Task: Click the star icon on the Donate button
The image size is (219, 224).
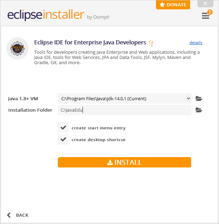Action: 162,5
